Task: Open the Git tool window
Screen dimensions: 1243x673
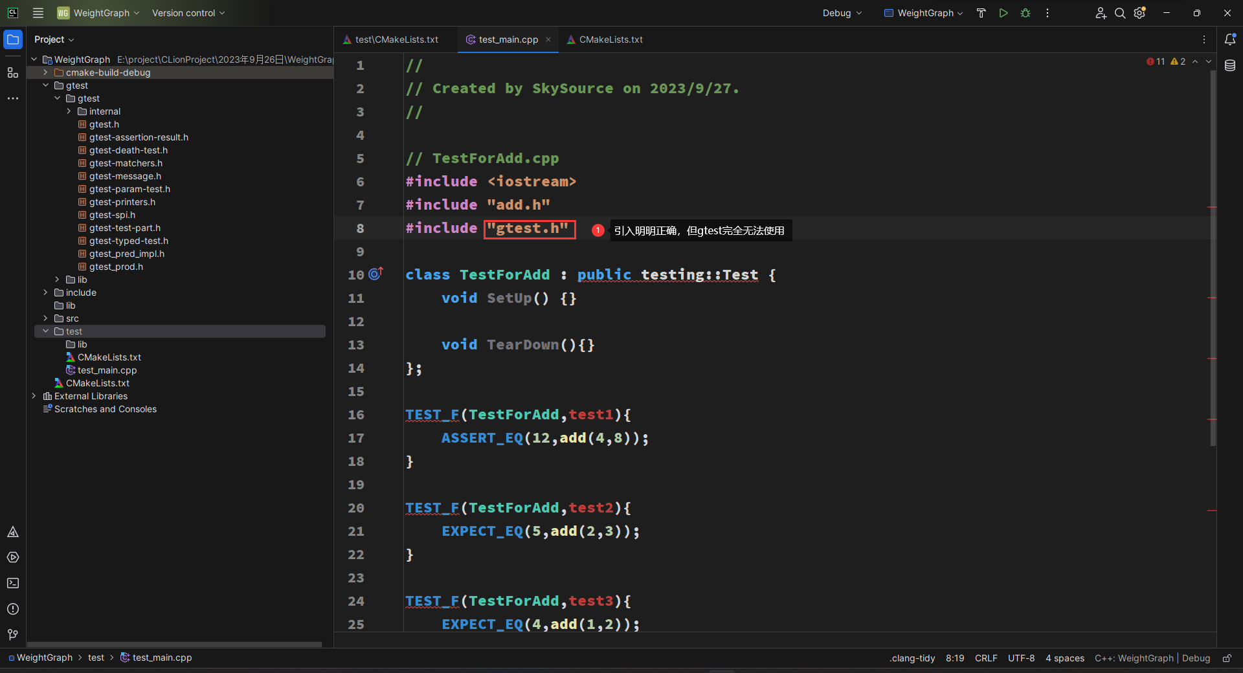Action: [13, 635]
